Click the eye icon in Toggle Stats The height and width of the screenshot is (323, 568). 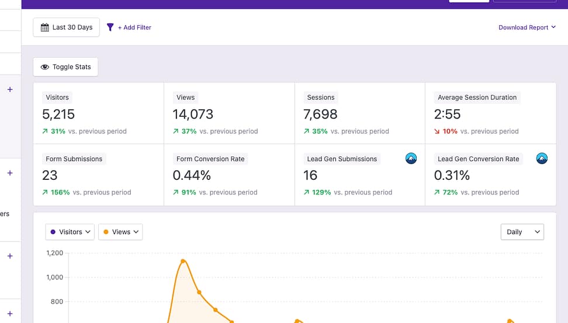pos(44,67)
